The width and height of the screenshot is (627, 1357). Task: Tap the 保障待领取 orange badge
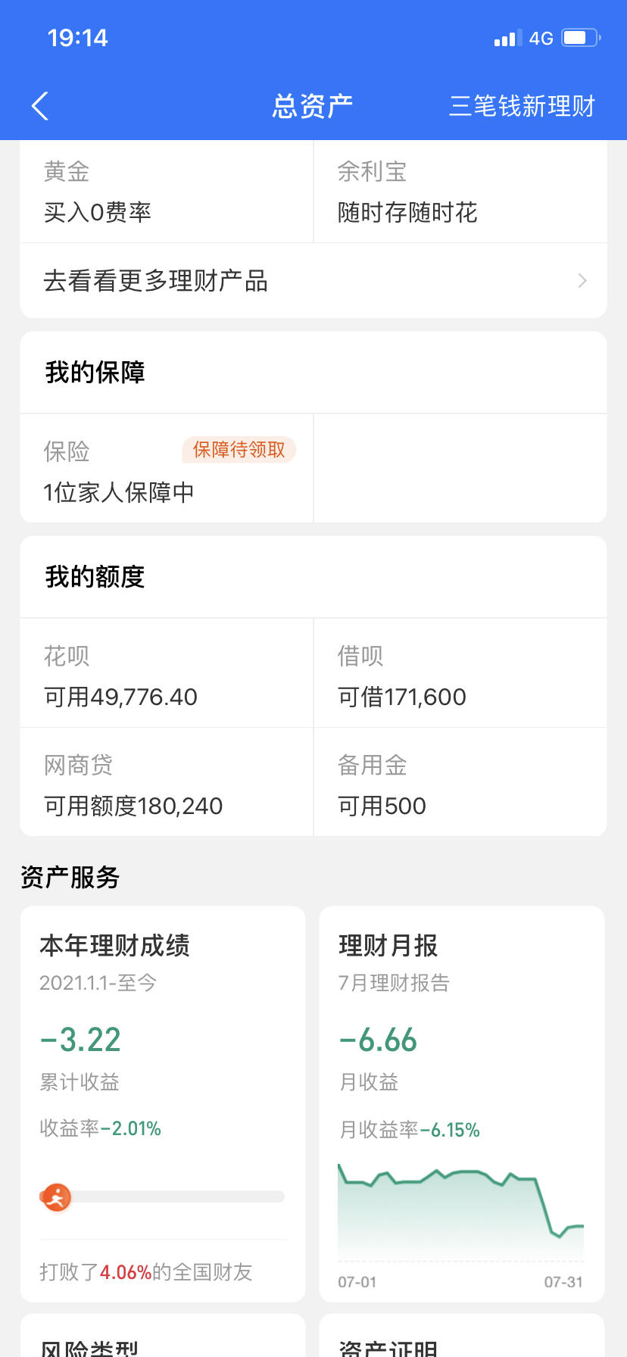(239, 450)
